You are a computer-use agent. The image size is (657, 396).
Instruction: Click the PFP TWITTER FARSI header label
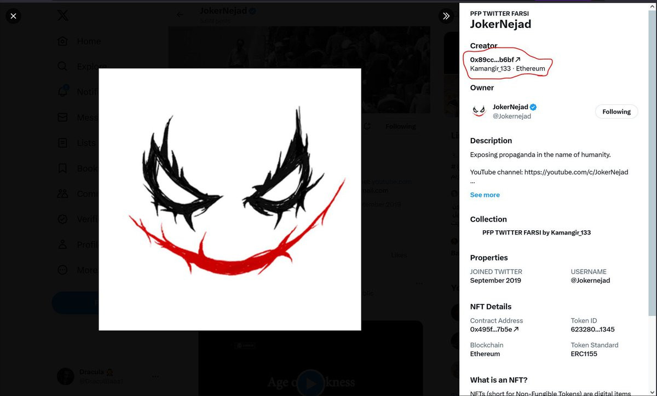point(499,13)
